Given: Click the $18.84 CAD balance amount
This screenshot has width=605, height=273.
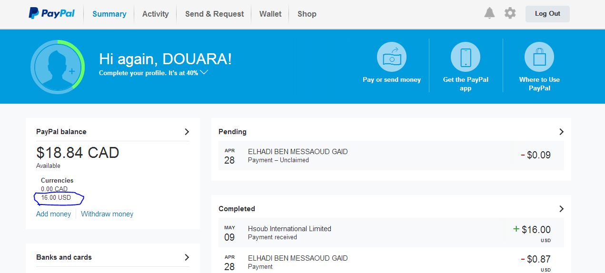Looking at the screenshot, I should (x=78, y=153).
